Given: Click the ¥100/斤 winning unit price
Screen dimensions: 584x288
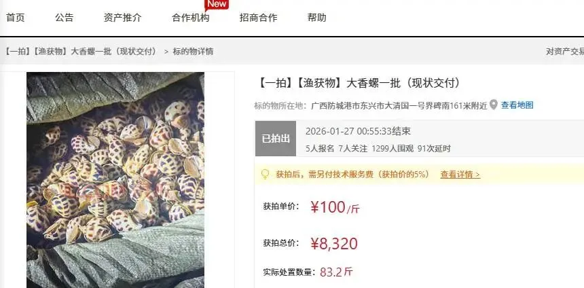Looking at the screenshot, I should (335, 207).
